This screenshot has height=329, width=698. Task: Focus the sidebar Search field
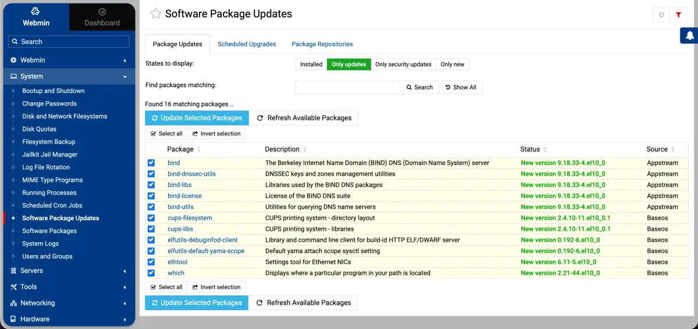69,42
